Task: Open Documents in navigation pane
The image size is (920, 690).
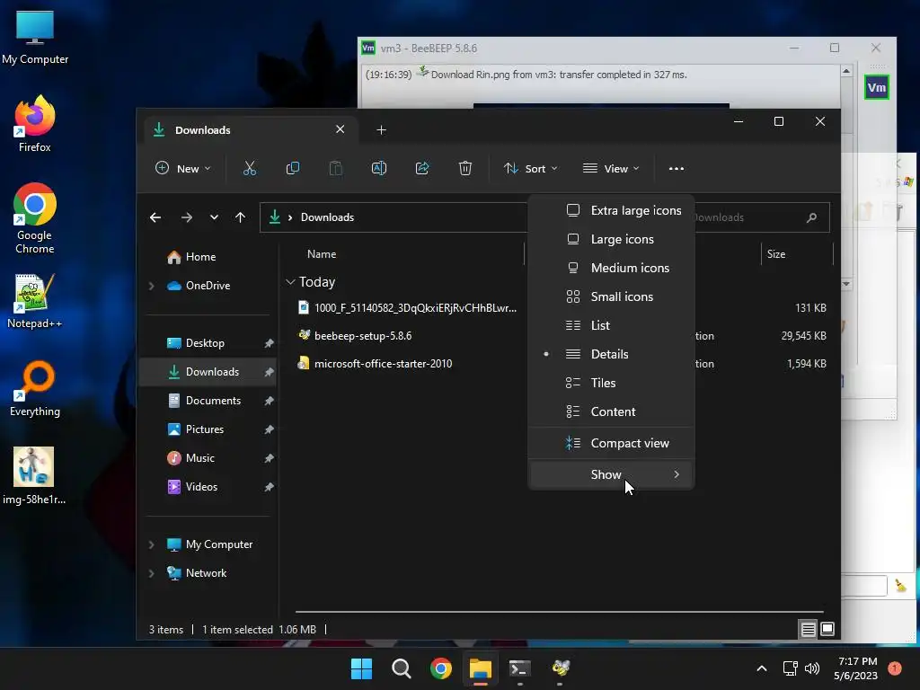Action: (x=213, y=401)
